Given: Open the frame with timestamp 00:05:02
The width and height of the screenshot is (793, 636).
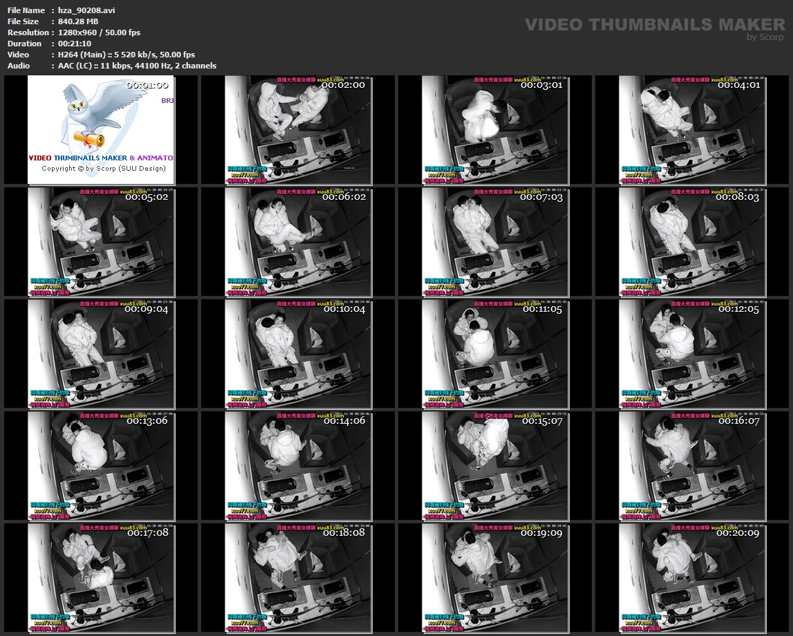Looking at the screenshot, I should coord(101,242).
